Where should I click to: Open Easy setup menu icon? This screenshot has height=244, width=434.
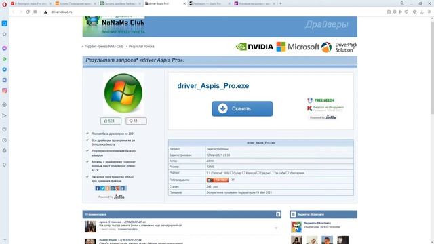(429, 12)
